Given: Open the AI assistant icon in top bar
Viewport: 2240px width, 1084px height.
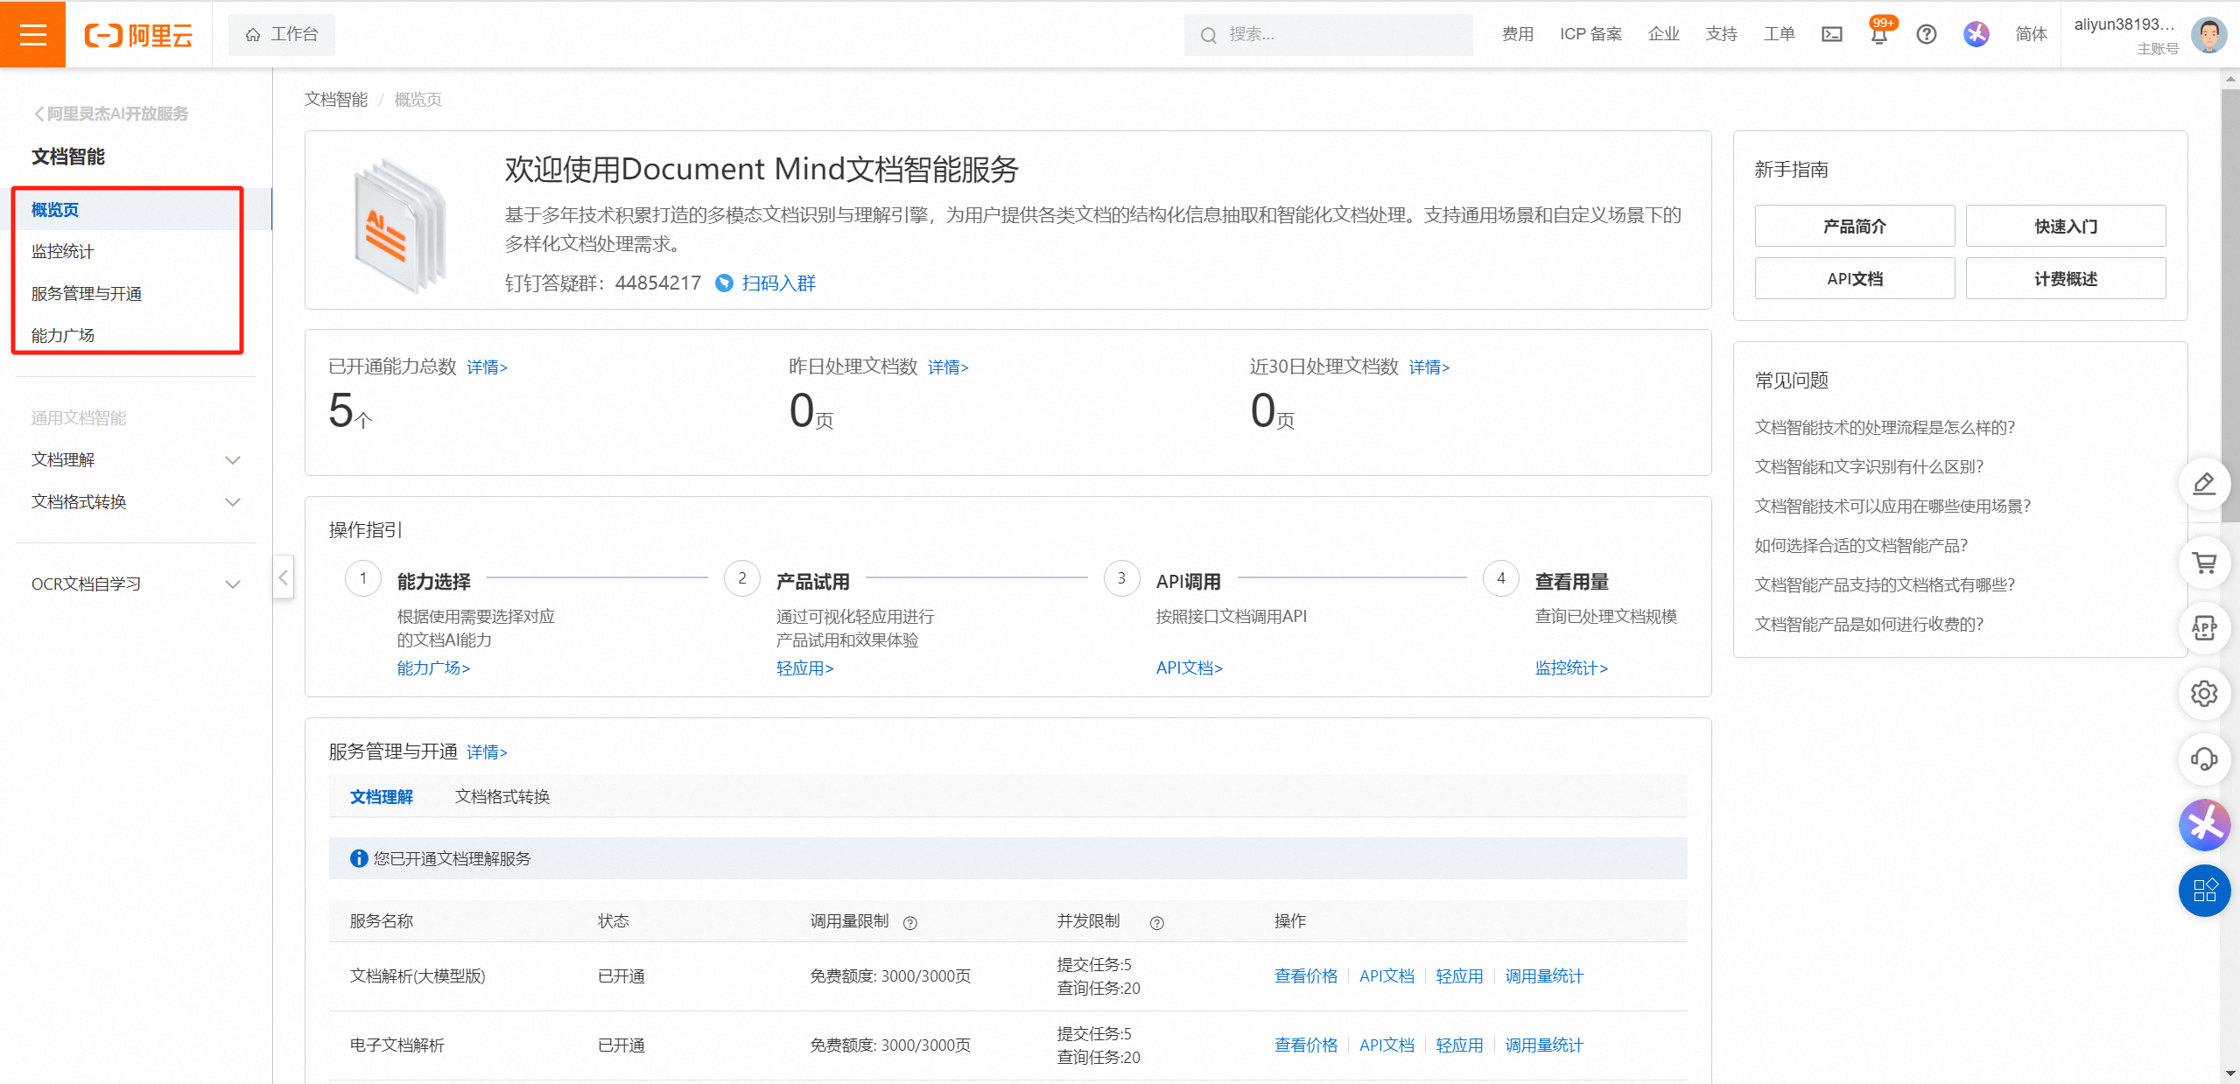Looking at the screenshot, I should click(1976, 34).
